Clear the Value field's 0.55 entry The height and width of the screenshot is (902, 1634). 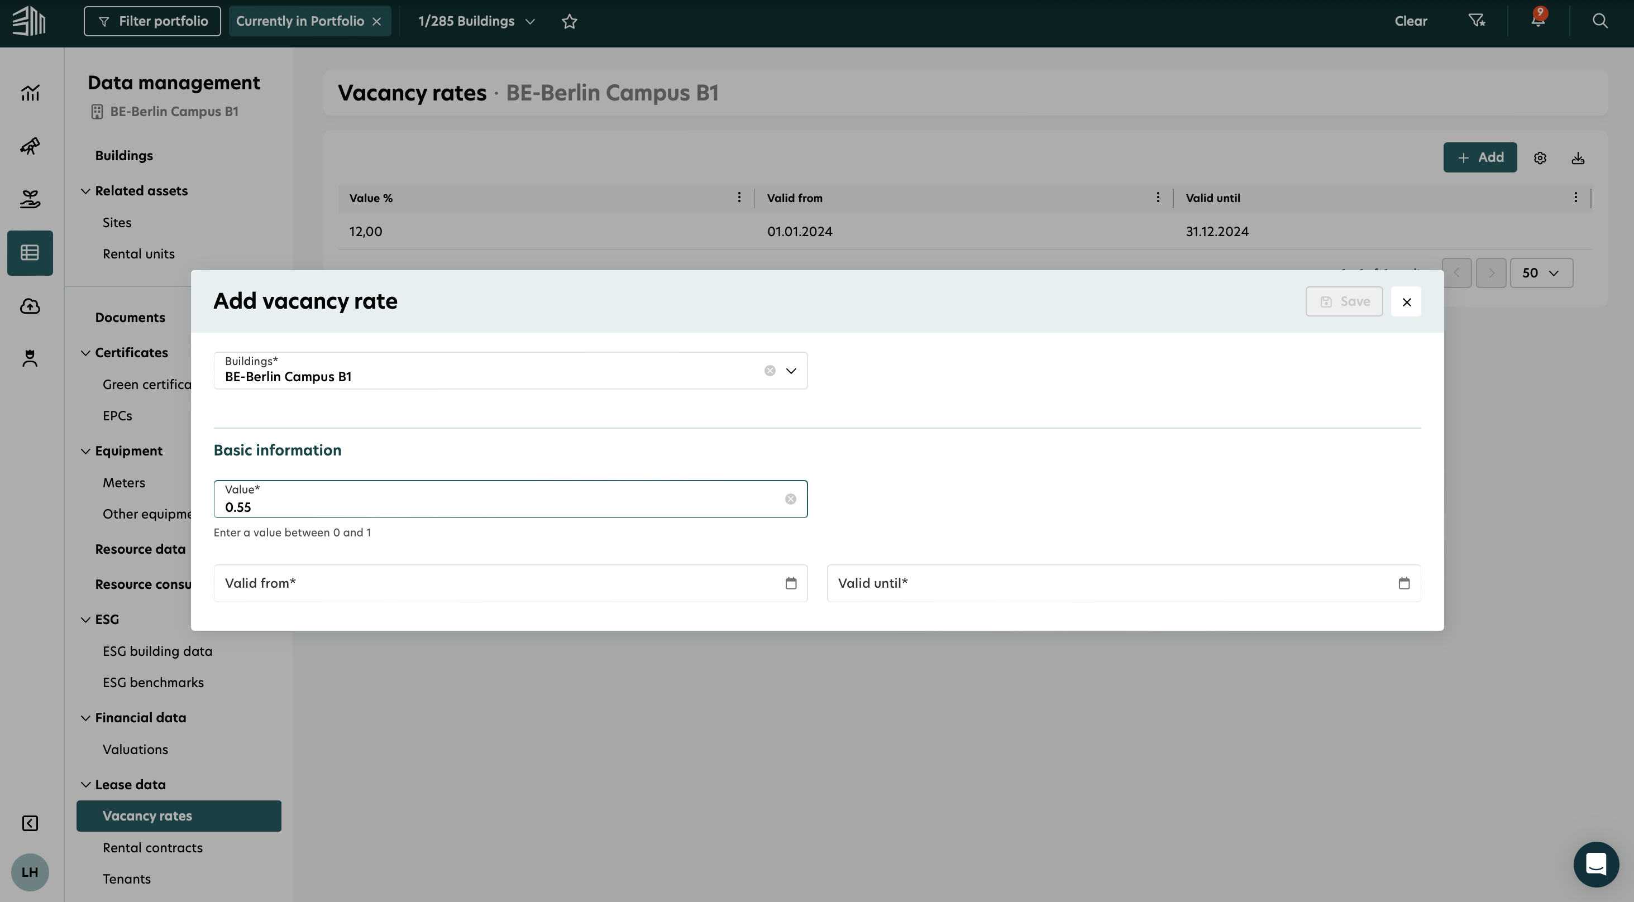790,500
